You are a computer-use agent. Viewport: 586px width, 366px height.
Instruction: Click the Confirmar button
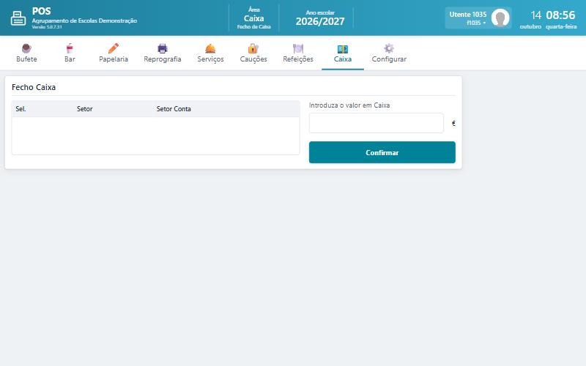click(x=382, y=152)
